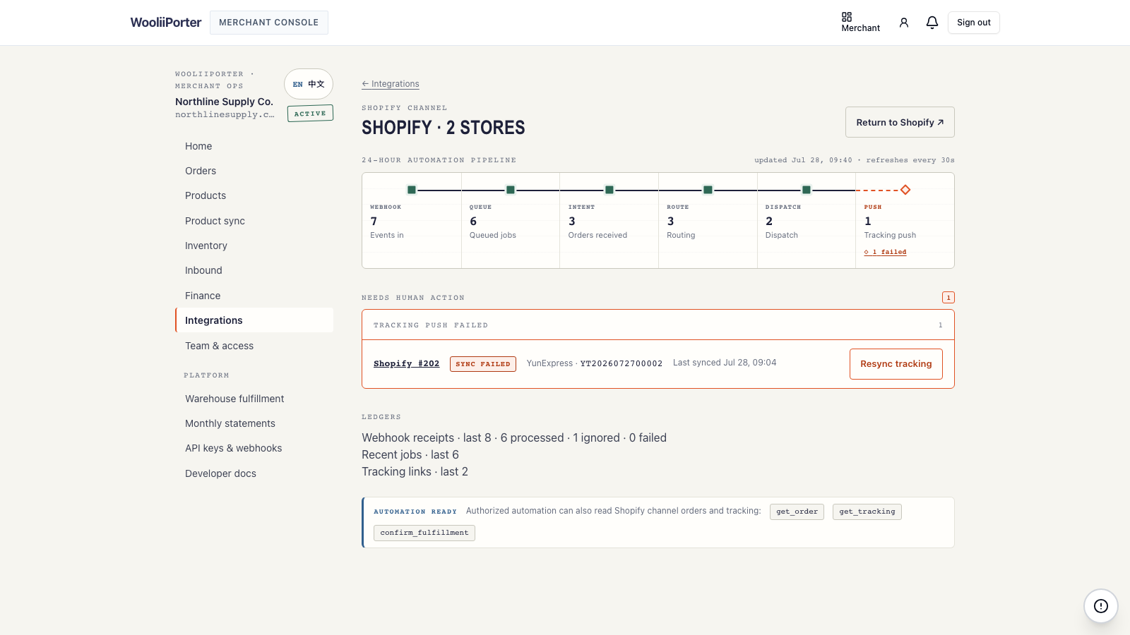Viewport: 1130px width, 635px height.
Task: Open the user profile icon
Action: tap(904, 23)
